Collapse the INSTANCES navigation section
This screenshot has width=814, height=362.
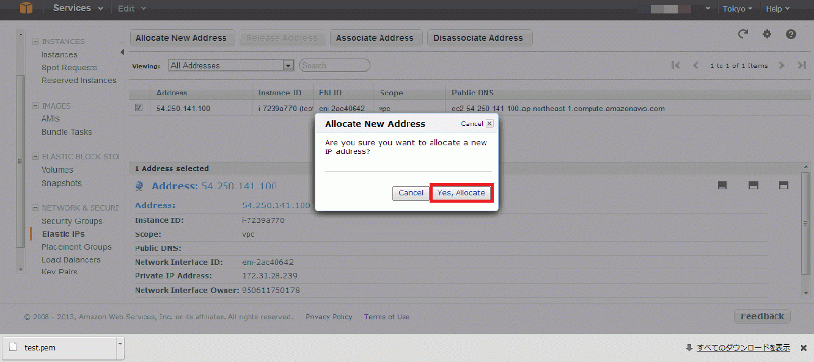click(x=35, y=42)
